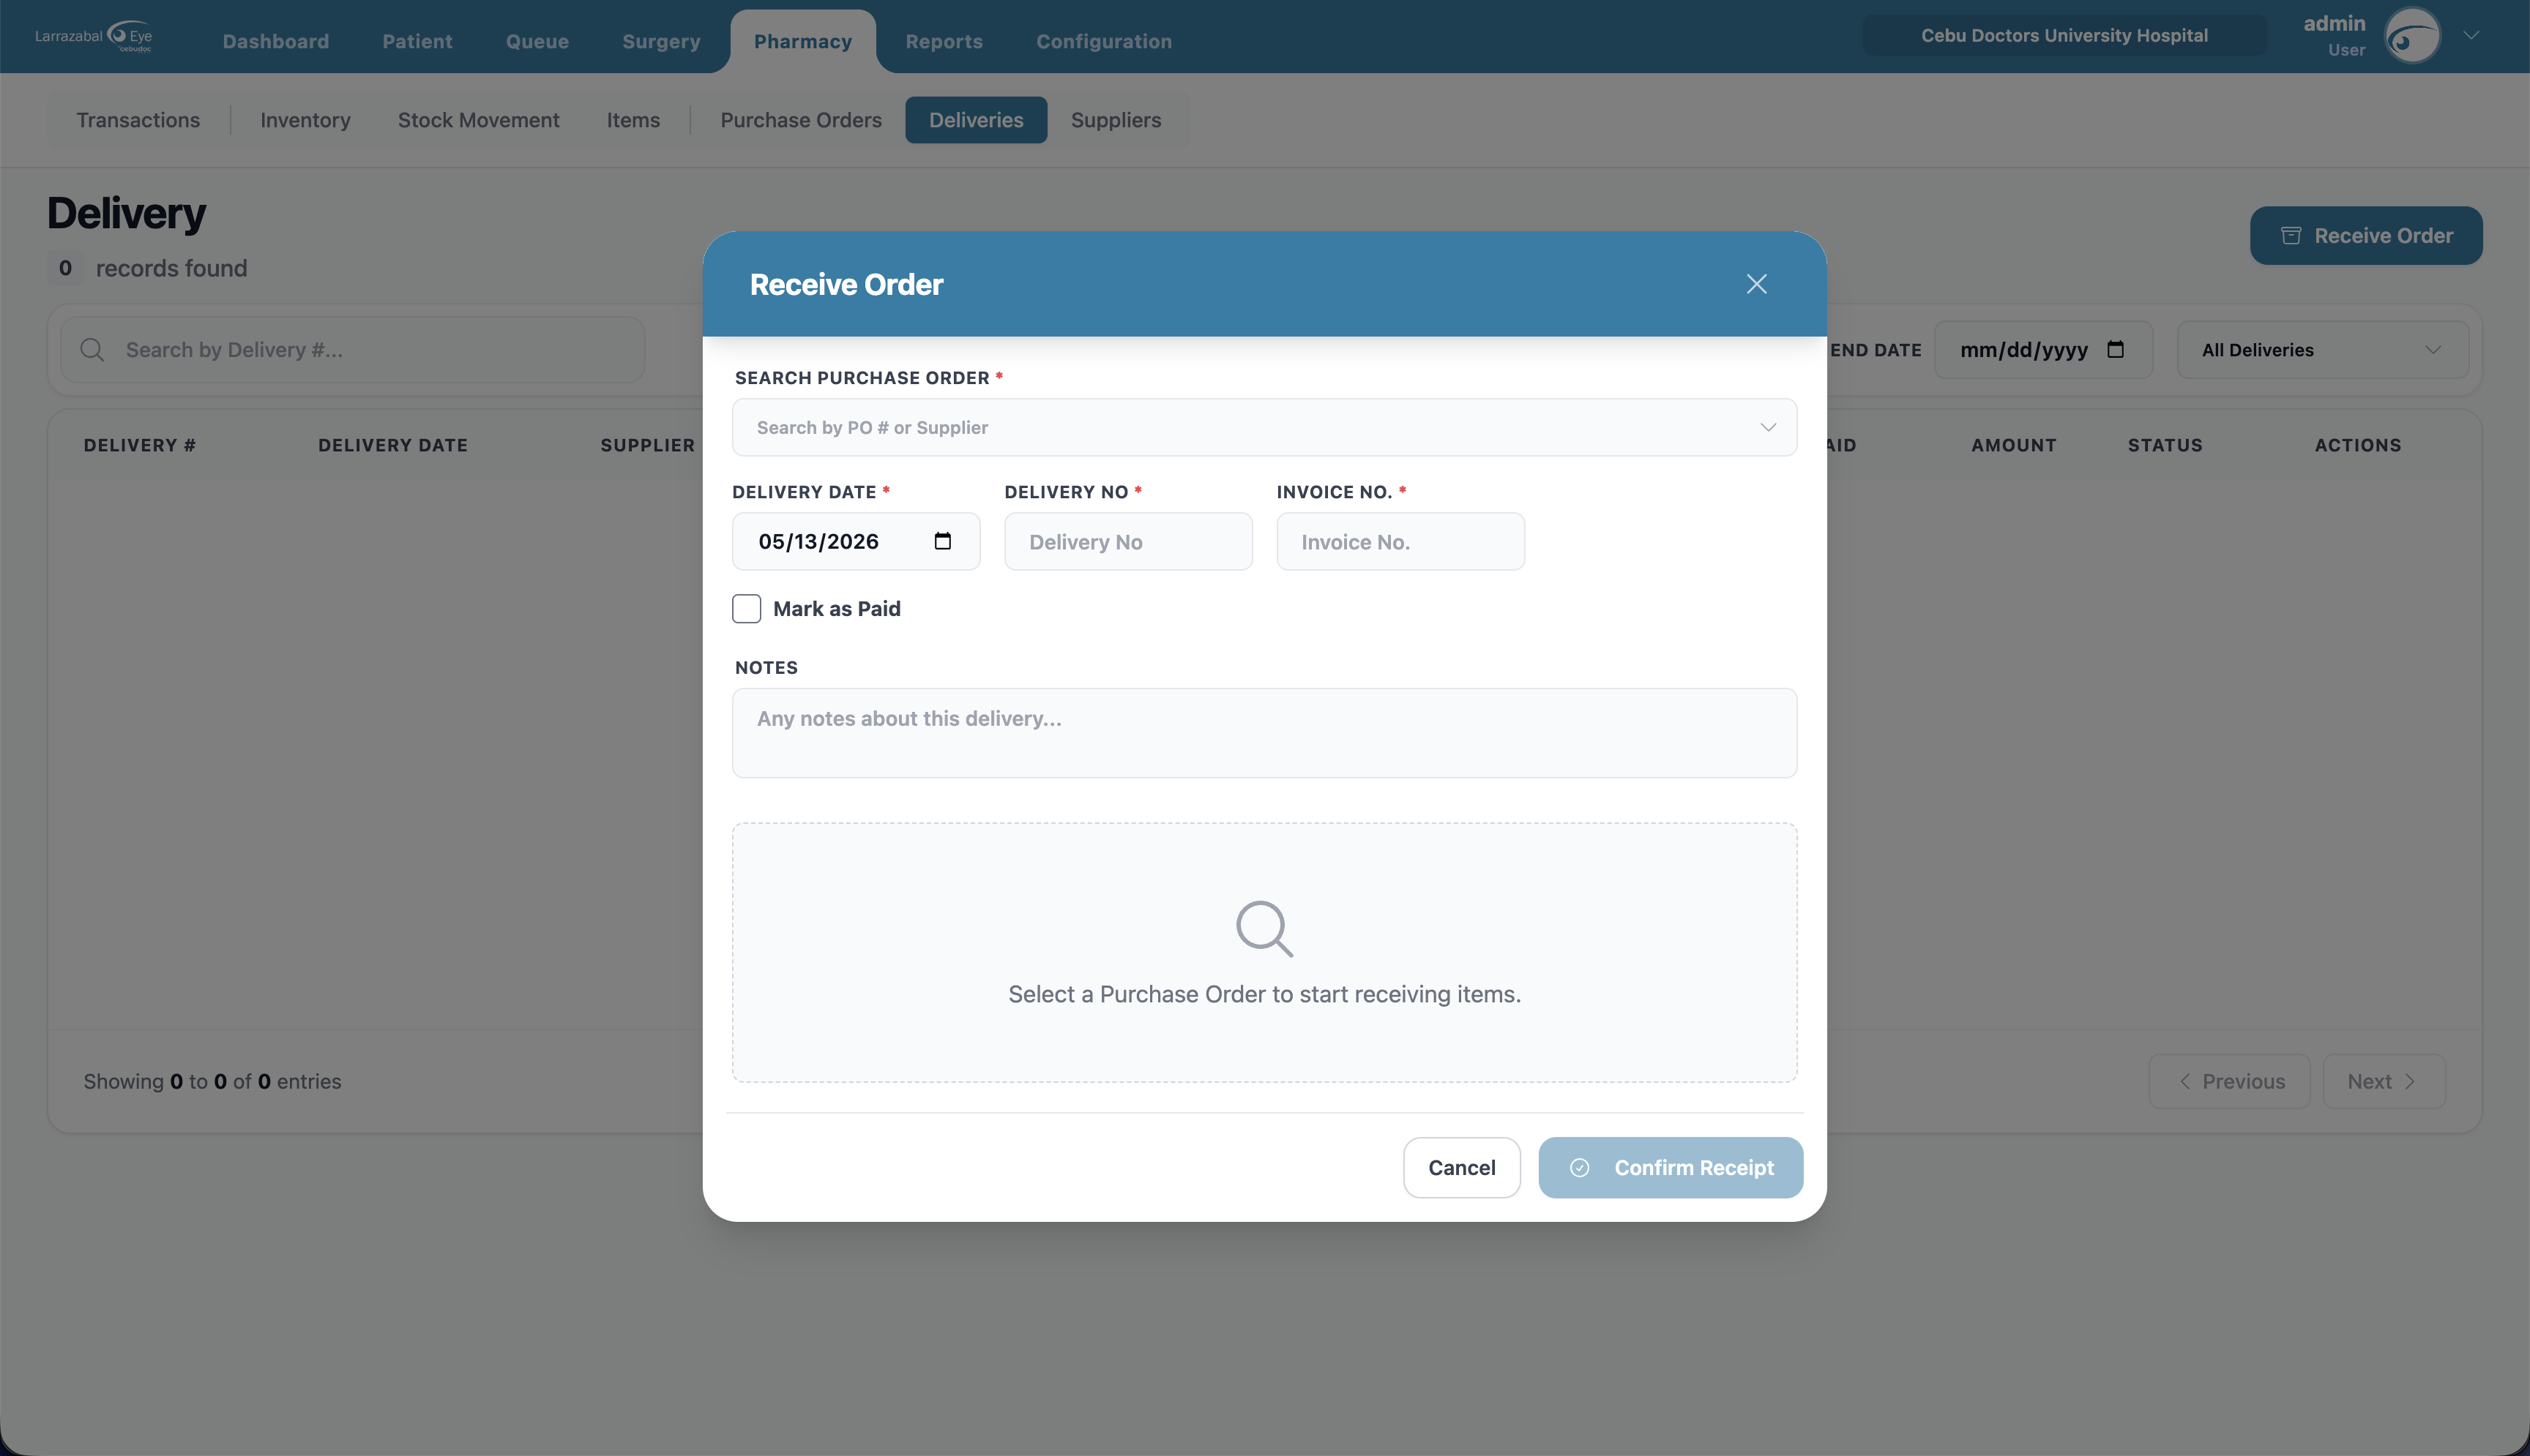Screen dimensions: 2530x1456
Task: Click the box icon on Receive Order button
Action: (x=2291, y=235)
